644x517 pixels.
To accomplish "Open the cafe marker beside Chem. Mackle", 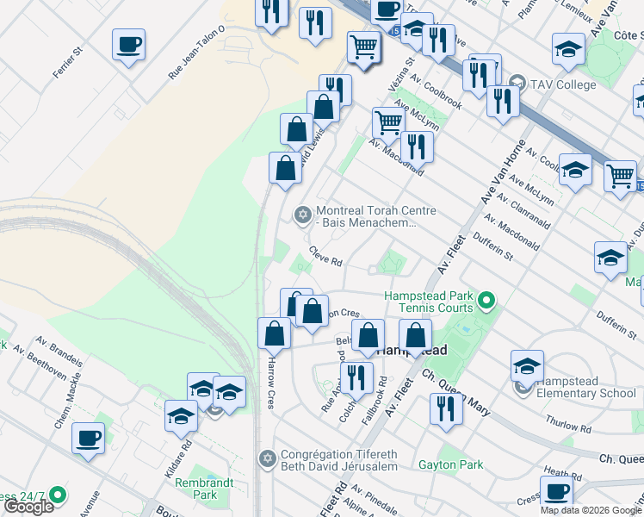I will point(88,441).
